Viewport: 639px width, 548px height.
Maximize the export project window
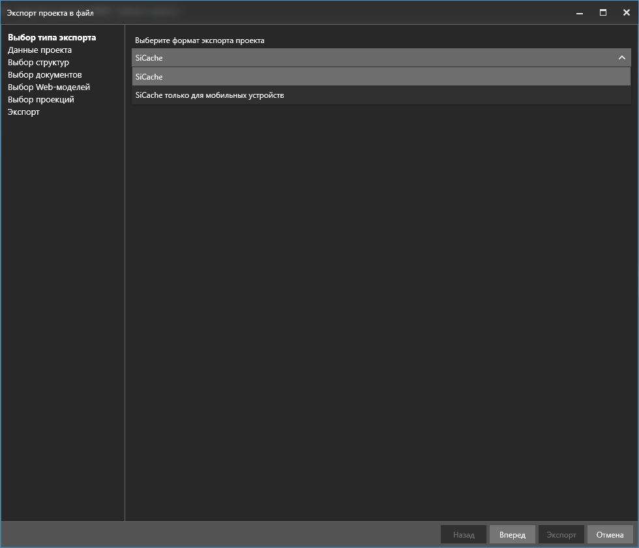603,12
